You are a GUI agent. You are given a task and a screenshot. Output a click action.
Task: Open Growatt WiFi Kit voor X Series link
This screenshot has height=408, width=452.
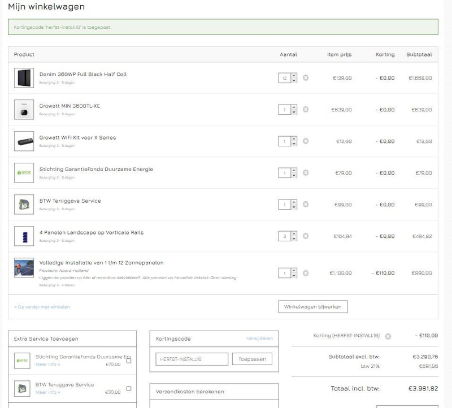click(x=77, y=137)
